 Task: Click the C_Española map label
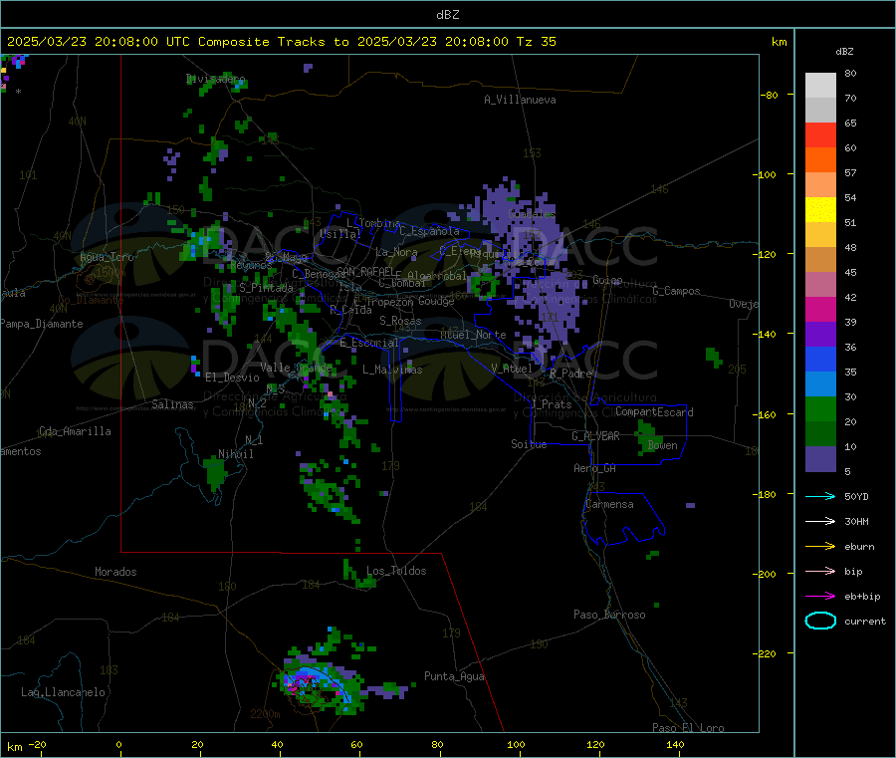(x=429, y=231)
